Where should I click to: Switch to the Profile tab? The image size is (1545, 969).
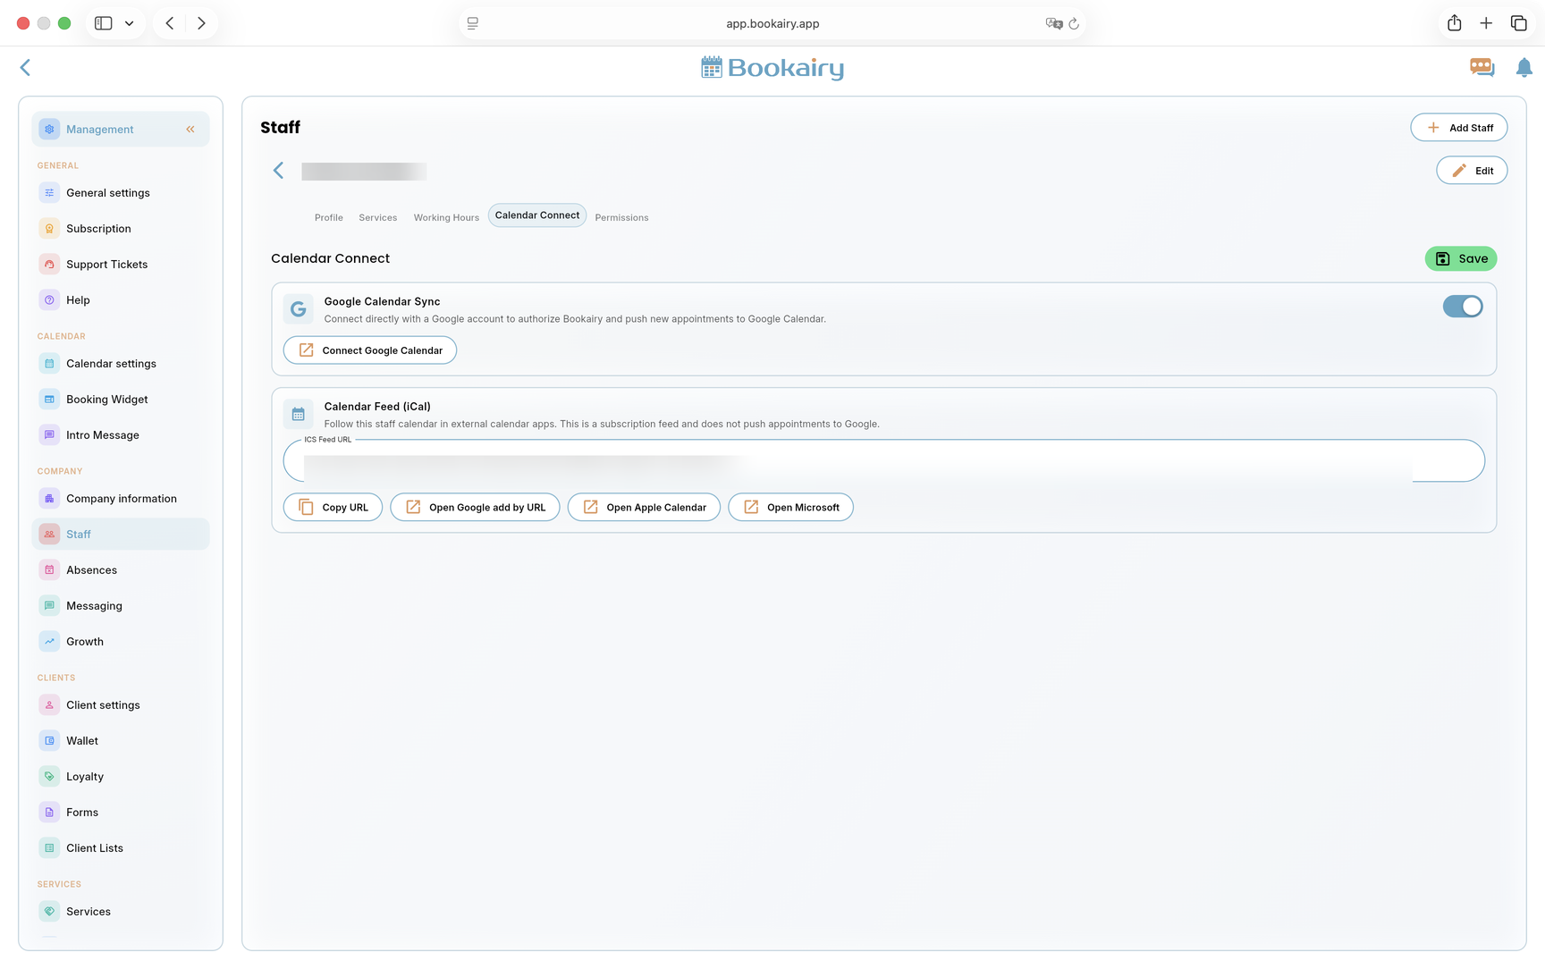point(329,218)
